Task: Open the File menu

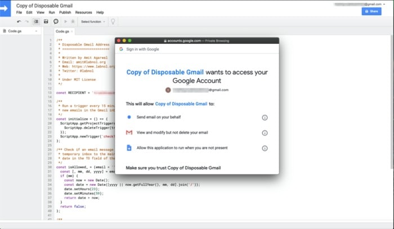Action: click(x=19, y=12)
